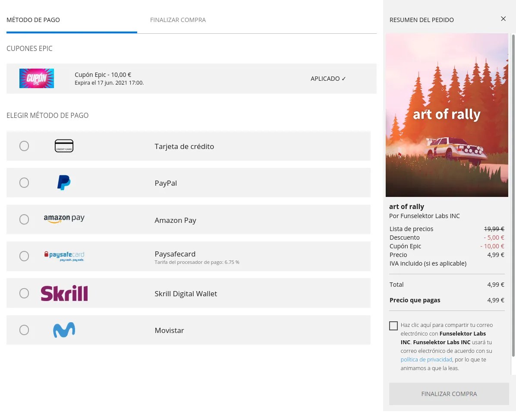Click the Cupón Epic - 10,00 € text

(x=103, y=75)
